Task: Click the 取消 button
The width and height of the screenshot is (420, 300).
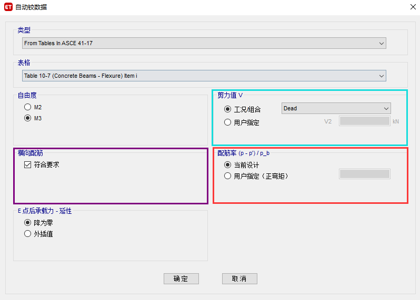Action: [239, 278]
